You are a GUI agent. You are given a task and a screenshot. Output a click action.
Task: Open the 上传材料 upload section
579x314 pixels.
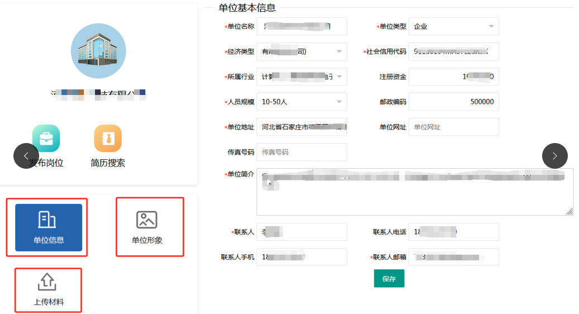coord(49,289)
